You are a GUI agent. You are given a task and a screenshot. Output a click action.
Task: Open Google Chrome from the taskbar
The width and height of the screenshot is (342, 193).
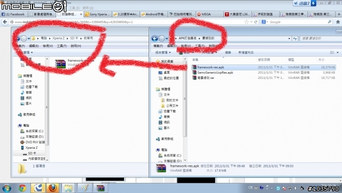[x=22, y=188]
